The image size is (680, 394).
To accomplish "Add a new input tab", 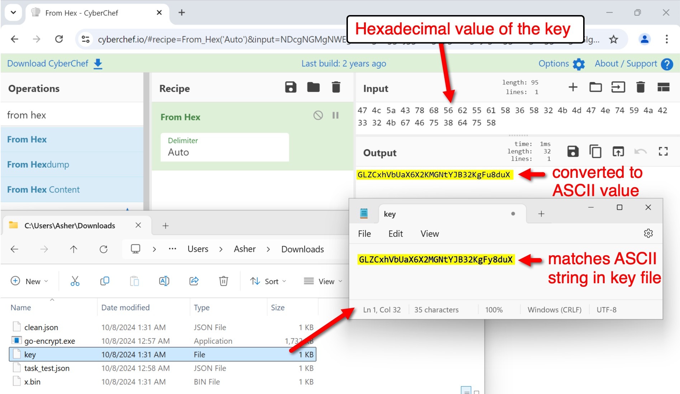I will point(573,87).
